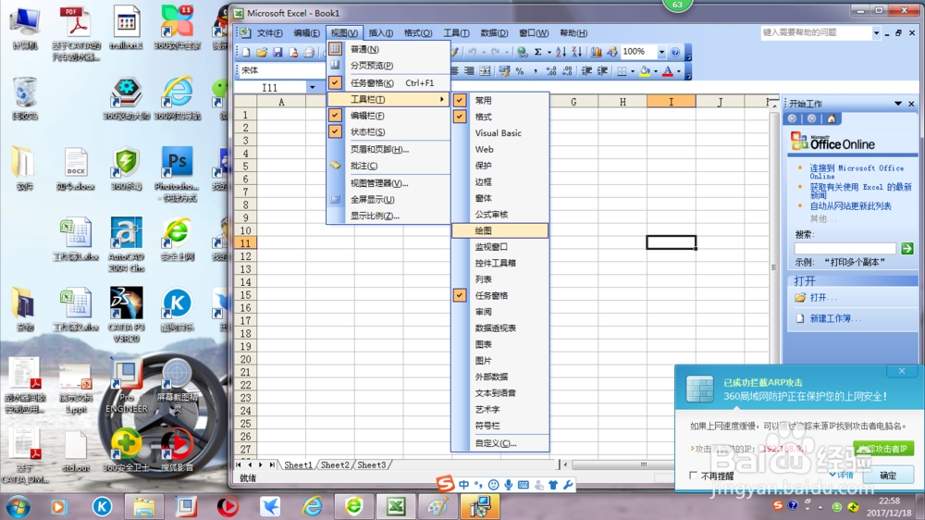925x520 pixels.
Task: Select 绘图 in the toolbars submenu
Action: [500, 230]
